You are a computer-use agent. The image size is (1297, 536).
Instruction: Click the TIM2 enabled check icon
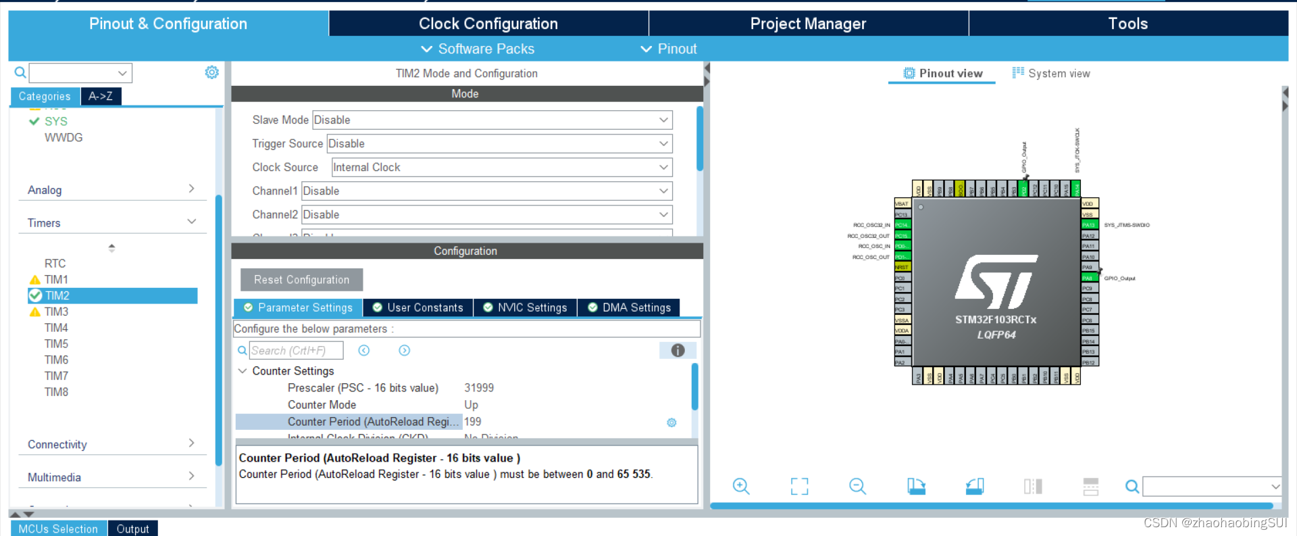36,295
